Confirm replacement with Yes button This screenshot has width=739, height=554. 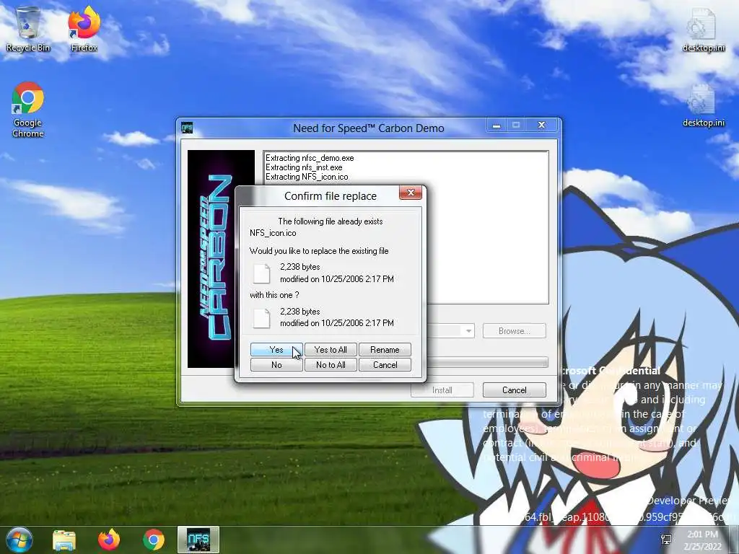(x=276, y=350)
